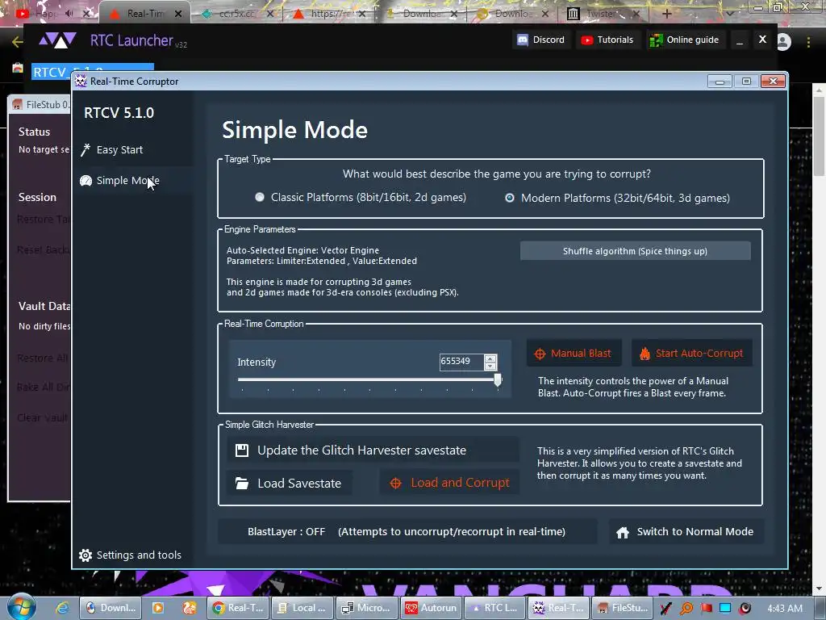The height and width of the screenshot is (620, 826).
Task: Open Tutorials link in RTC Launcher
Action: click(x=607, y=40)
